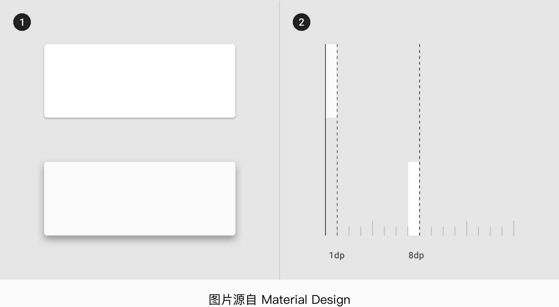Click the last tall tick at the ruler's right end
559x307 pixels.
514,228
